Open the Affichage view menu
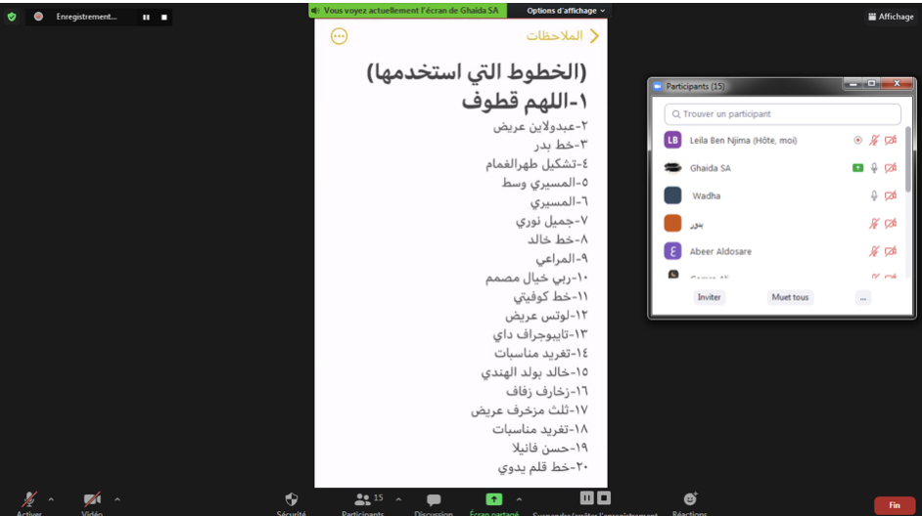 [890, 17]
